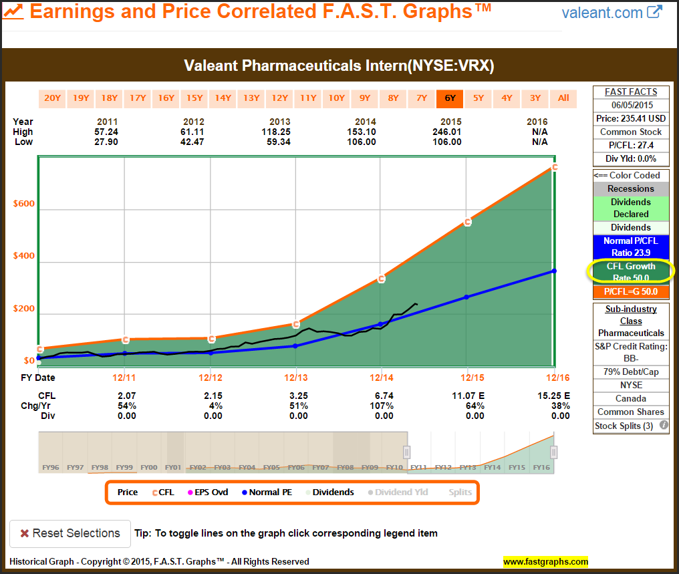The height and width of the screenshot is (574, 679).
Task: Choose the 3Y time period
Action: click(x=535, y=98)
